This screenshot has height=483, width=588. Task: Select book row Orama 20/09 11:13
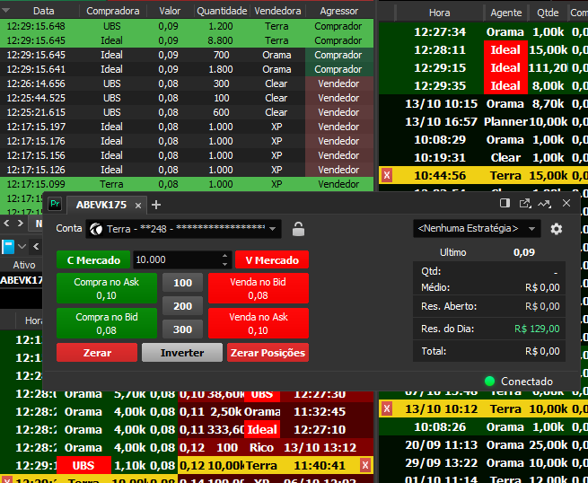point(483,444)
